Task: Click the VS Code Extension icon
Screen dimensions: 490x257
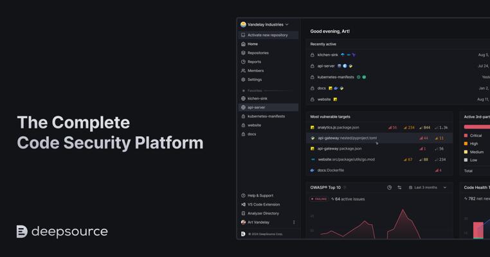Action: pyautogui.click(x=243, y=204)
